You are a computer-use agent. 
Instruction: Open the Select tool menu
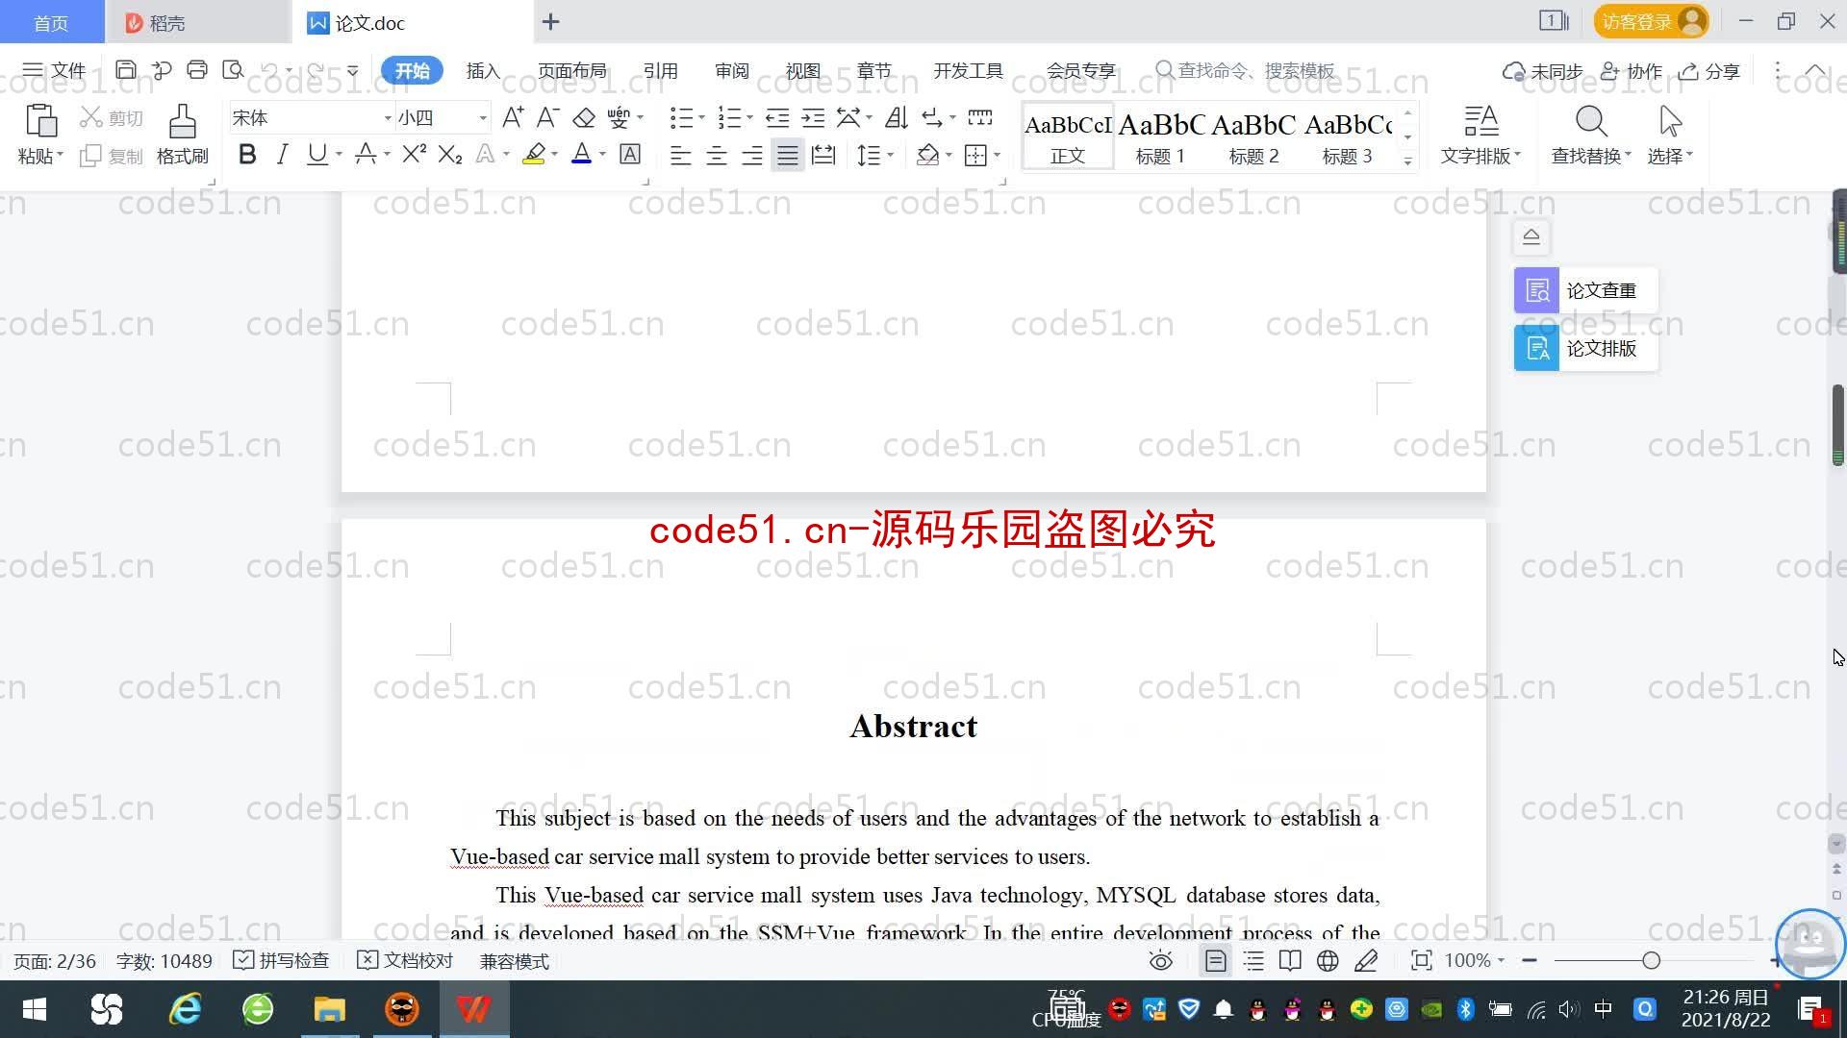coord(1670,135)
